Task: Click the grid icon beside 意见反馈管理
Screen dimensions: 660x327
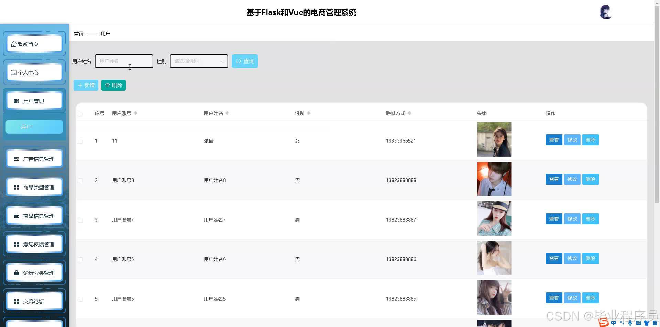Action: [x=16, y=244]
